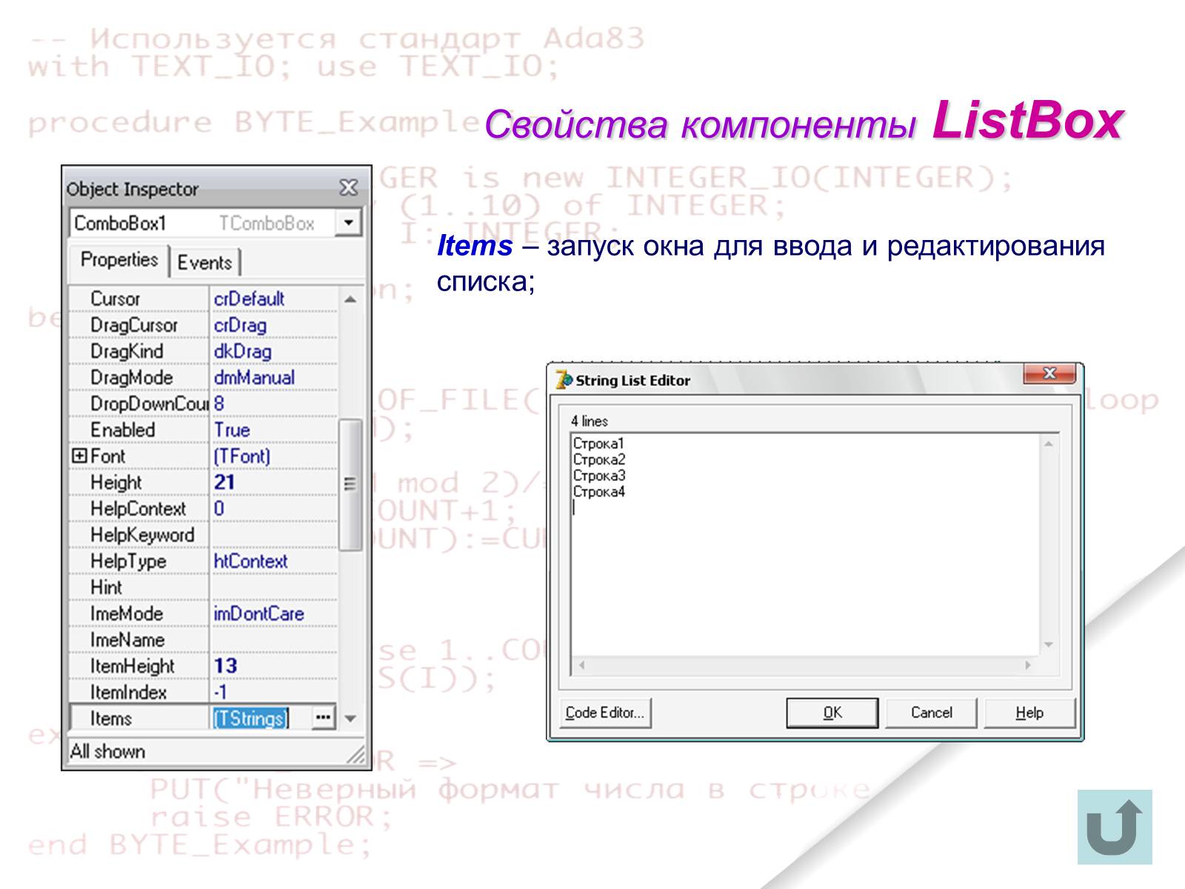1185x889 pixels.
Task: Click the (TFont) value
Action: [242, 456]
